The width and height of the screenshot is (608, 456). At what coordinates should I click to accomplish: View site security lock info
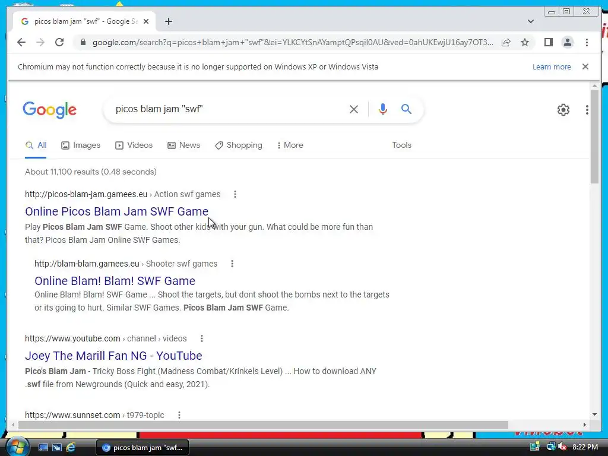(x=83, y=42)
